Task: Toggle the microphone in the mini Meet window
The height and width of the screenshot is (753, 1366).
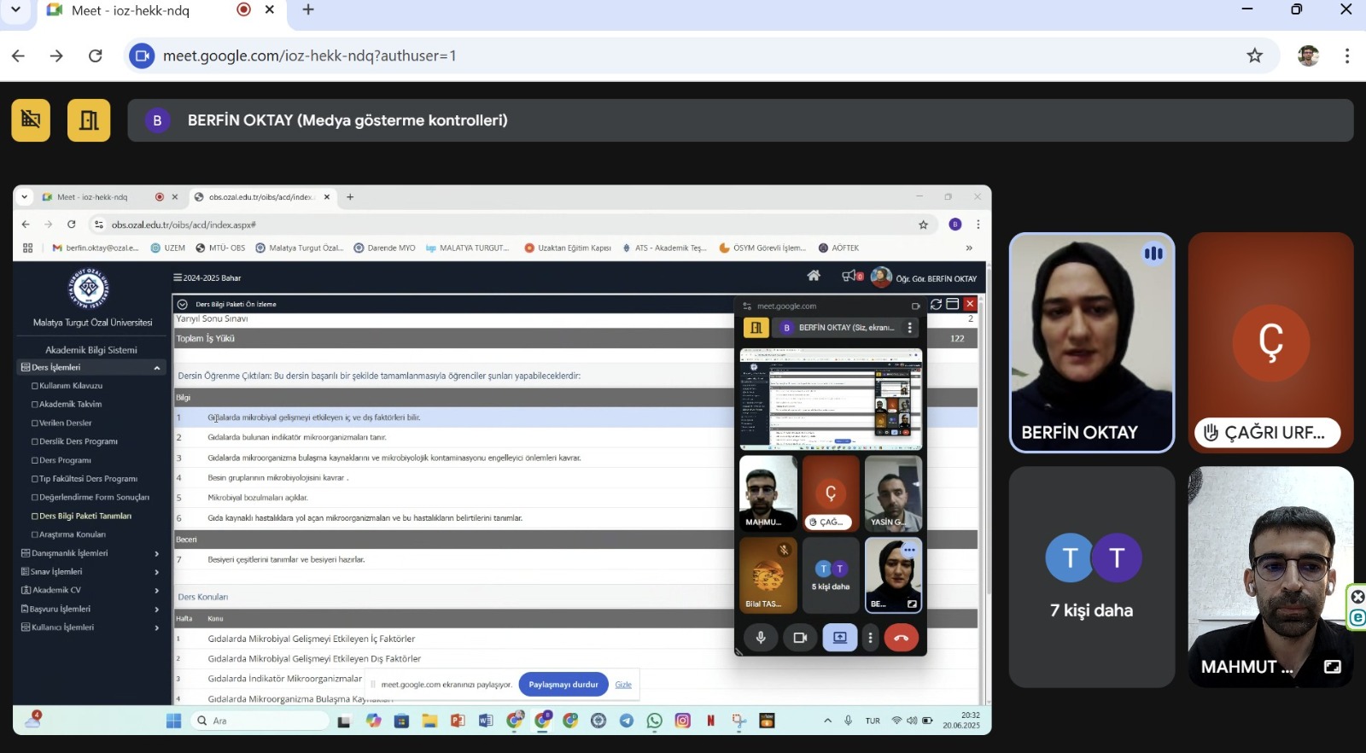Action: click(x=760, y=638)
